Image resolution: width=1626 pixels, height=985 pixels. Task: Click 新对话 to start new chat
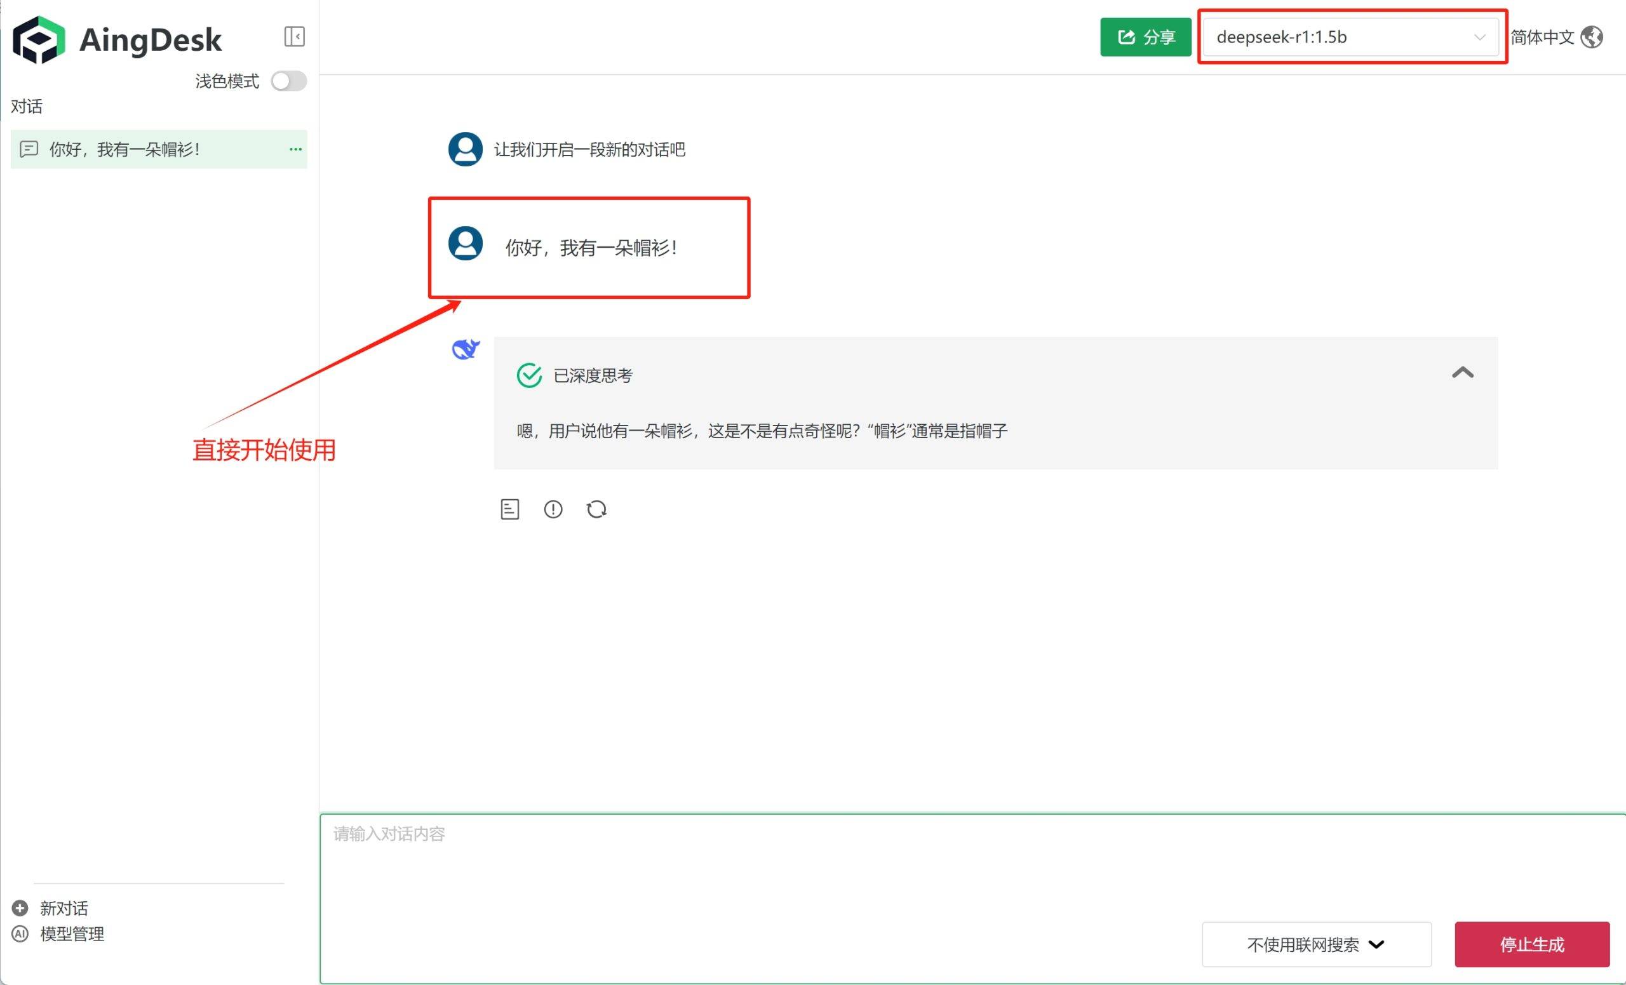tap(64, 908)
